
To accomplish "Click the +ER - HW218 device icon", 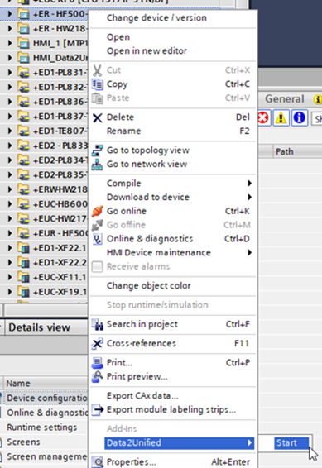I will [x=23, y=29].
